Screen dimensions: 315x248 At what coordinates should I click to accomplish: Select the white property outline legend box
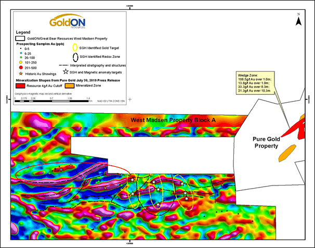coord(20,39)
